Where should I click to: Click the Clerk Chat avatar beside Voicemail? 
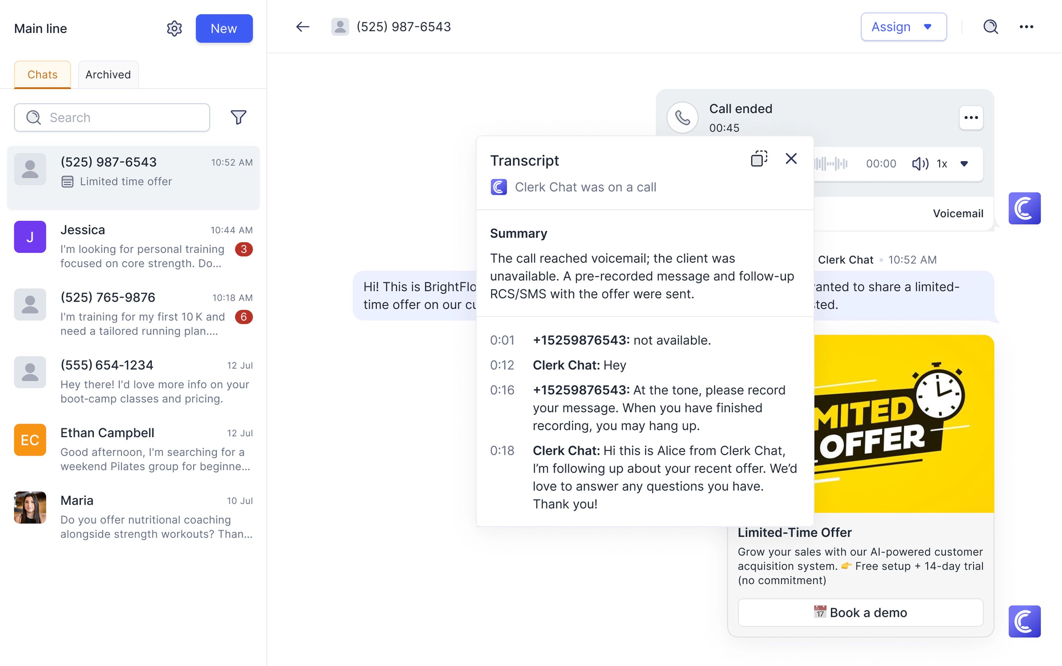pos(1024,208)
